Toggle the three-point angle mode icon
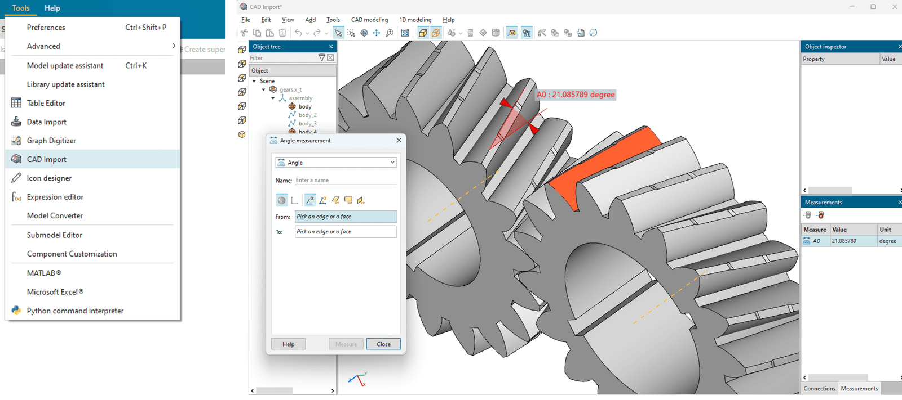The width and height of the screenshot is (902, 400). 323,200
